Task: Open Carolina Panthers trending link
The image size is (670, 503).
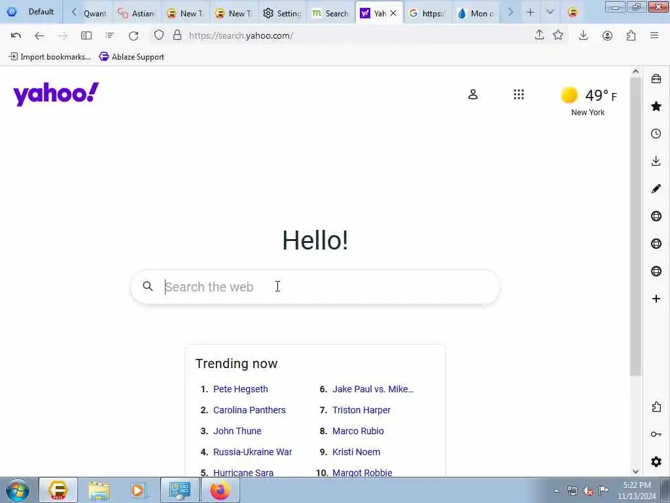Action: [249, 410]
